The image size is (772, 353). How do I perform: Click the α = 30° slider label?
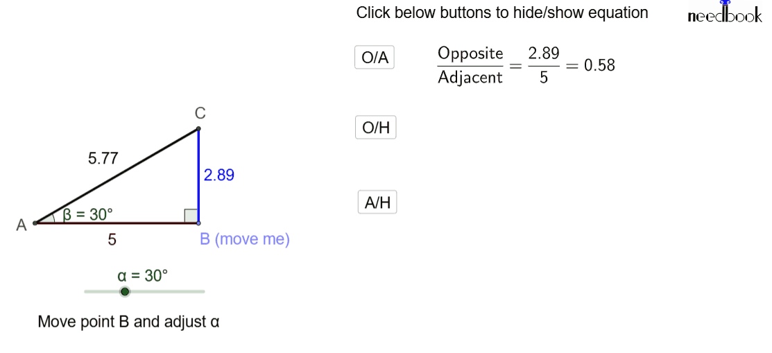coord(143,275)
